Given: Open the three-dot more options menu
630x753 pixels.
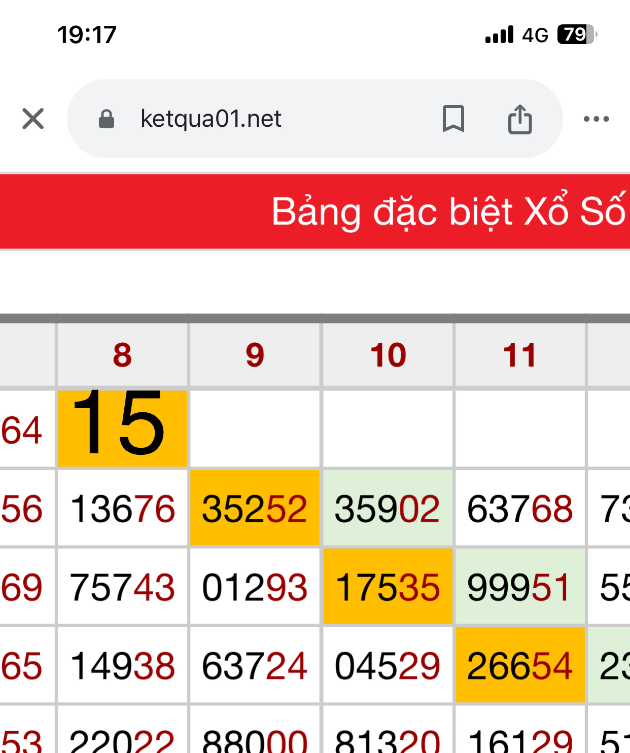Looking at the screenshot, I should tap(596, 119).
